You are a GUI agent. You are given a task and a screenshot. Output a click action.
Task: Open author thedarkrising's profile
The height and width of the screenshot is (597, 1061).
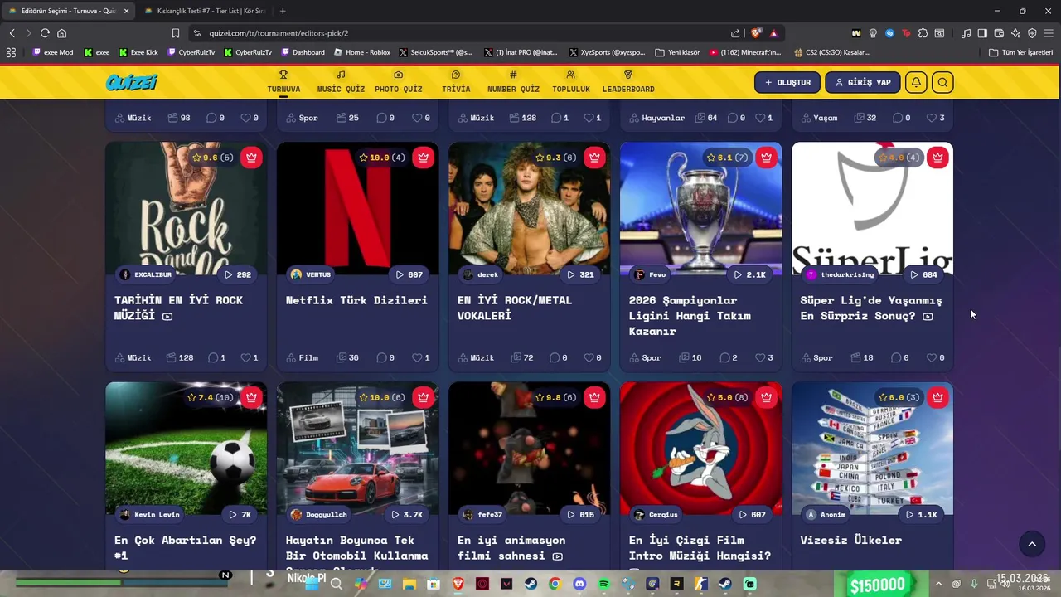point(839,274)
